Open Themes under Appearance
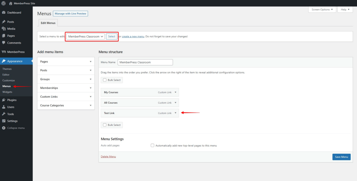Viewport: 357px width, 181px height. pos(7,69)
